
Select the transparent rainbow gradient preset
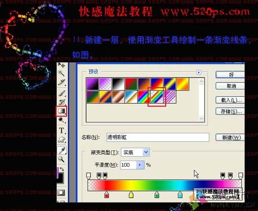[157, 97]
